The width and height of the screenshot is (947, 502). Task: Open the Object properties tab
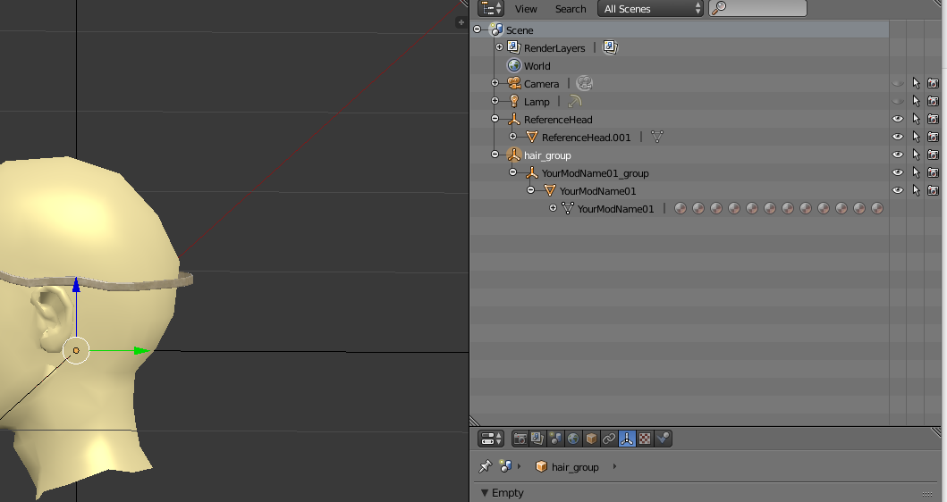pyautogui.click(x=591, y=439)
